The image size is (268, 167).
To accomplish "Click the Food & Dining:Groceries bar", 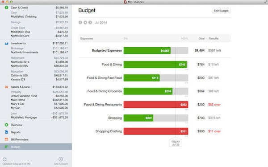I will (156, 91).
